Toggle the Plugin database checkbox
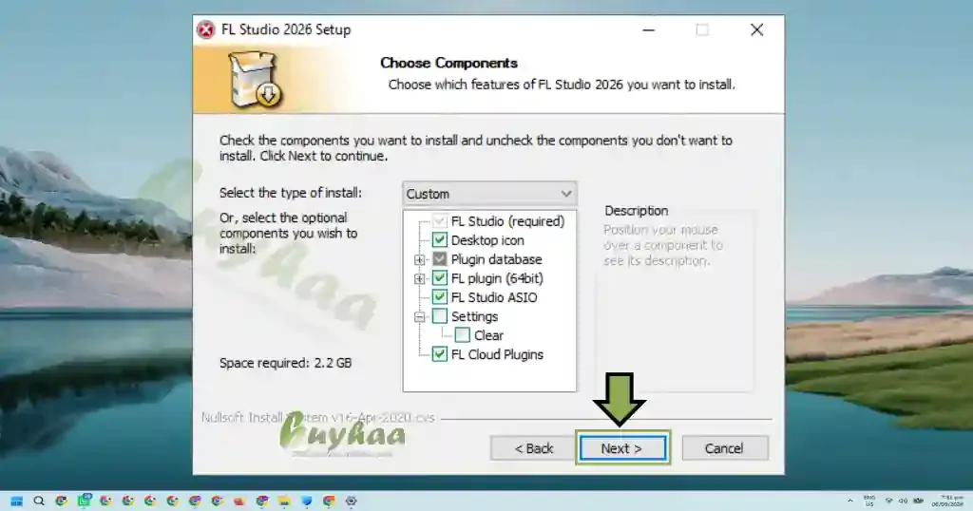Screen dimensions: 973x511 pos(439,259)
